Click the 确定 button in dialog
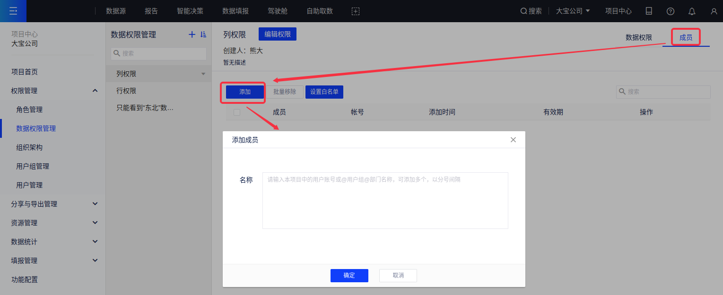Screen dimensions: 723x295 click(349, 276)
